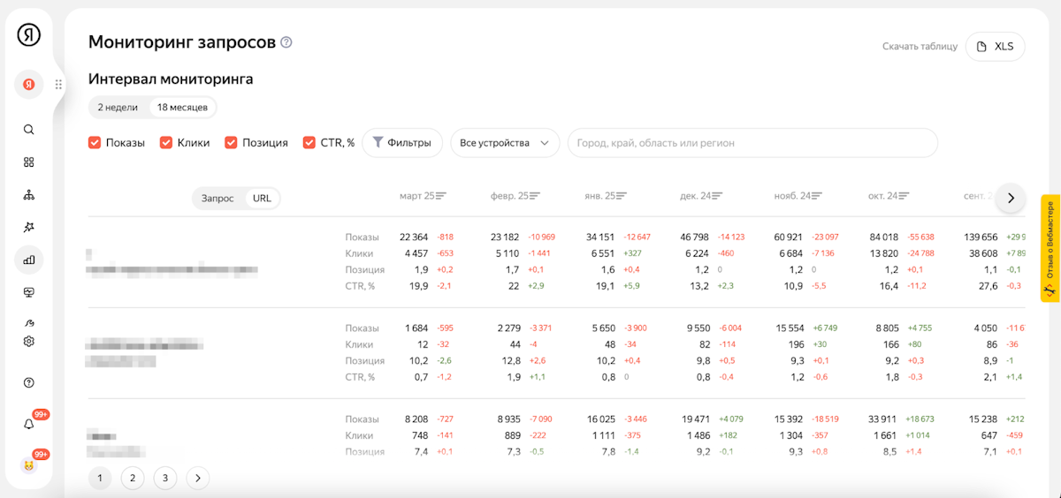Open the help question mark icon in the sidebar
1061x498 pixels.
tap(28, 382)
